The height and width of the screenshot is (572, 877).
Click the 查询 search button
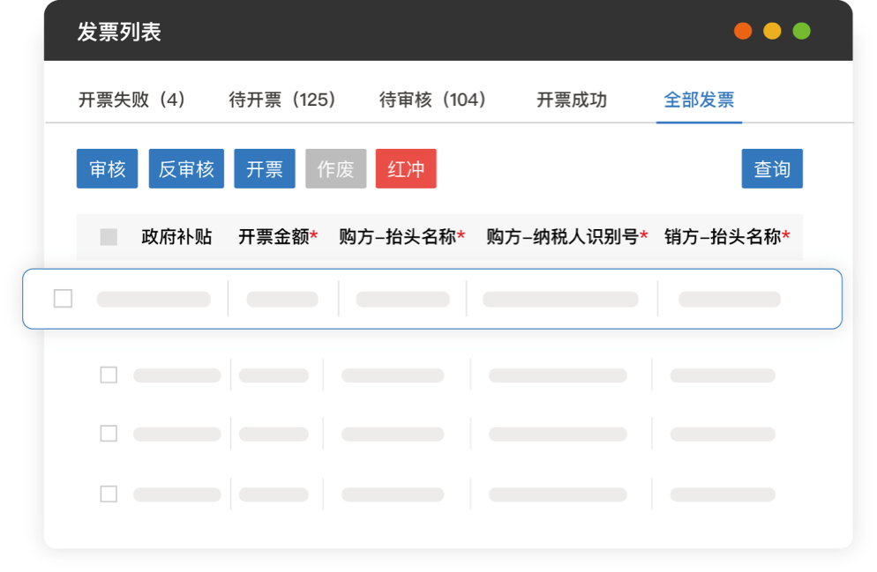(x=772, y=169)
